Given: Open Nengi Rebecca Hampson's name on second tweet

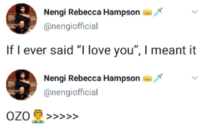Looking at the screenshot, I should 92,78.
